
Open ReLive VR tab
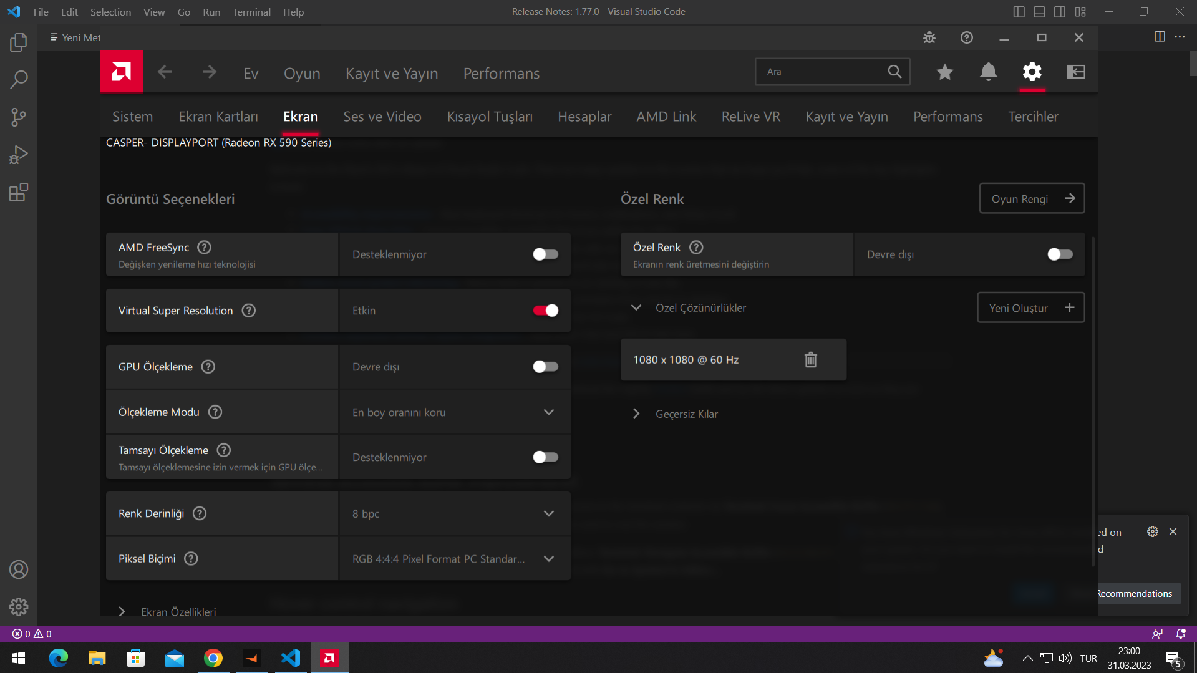click(751, 117)
